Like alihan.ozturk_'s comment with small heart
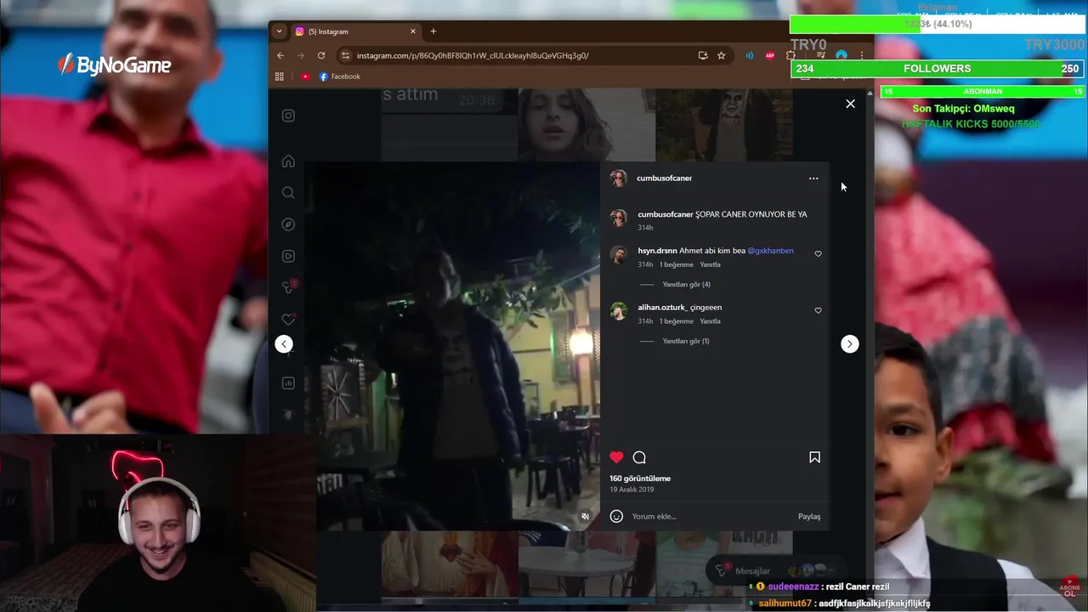Screen dimensions: 1088x612 click(819, 310)
